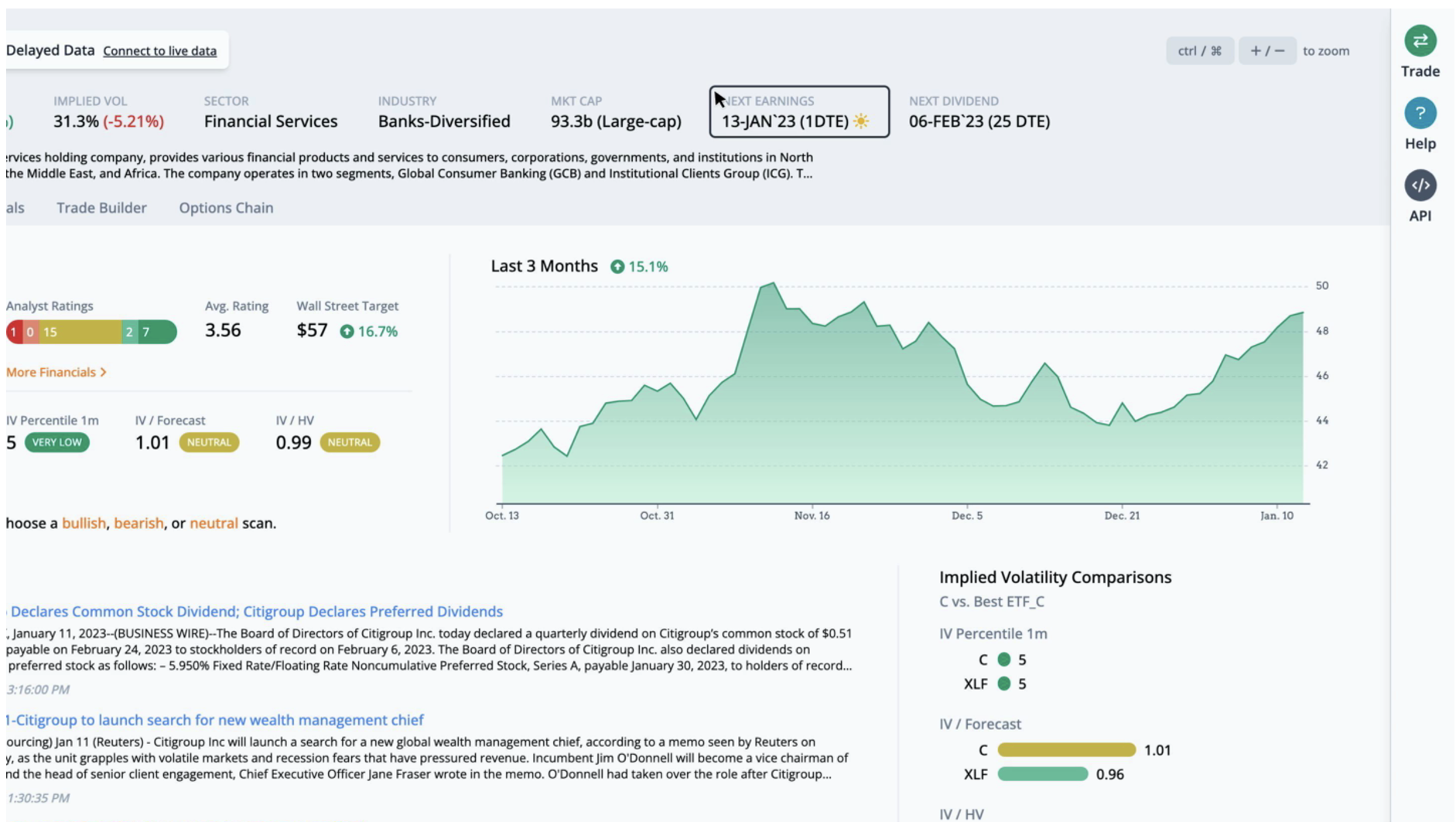The image size is (1456, 829).
Task: Pick the neutral scan link
Action: tap(214, 524)
